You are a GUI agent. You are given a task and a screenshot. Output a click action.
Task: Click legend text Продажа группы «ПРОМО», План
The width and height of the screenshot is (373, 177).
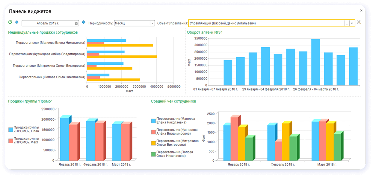coord(26,130)
